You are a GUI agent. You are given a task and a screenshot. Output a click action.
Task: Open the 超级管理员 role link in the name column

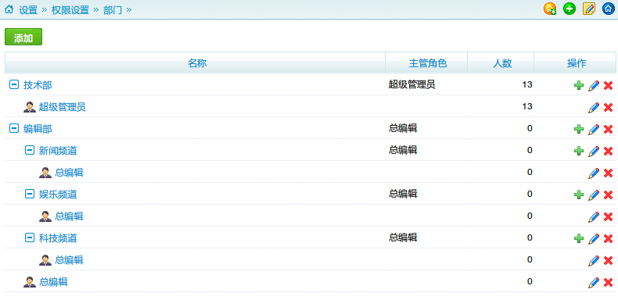coord(63,107)
